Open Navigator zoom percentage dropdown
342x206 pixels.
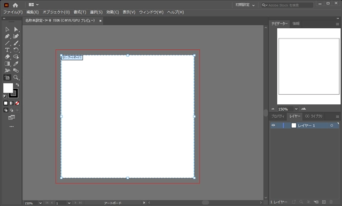click(296, 109)
